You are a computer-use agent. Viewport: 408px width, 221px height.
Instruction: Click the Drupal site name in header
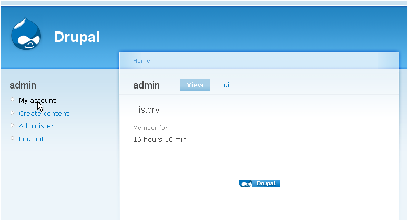[77, 37]
